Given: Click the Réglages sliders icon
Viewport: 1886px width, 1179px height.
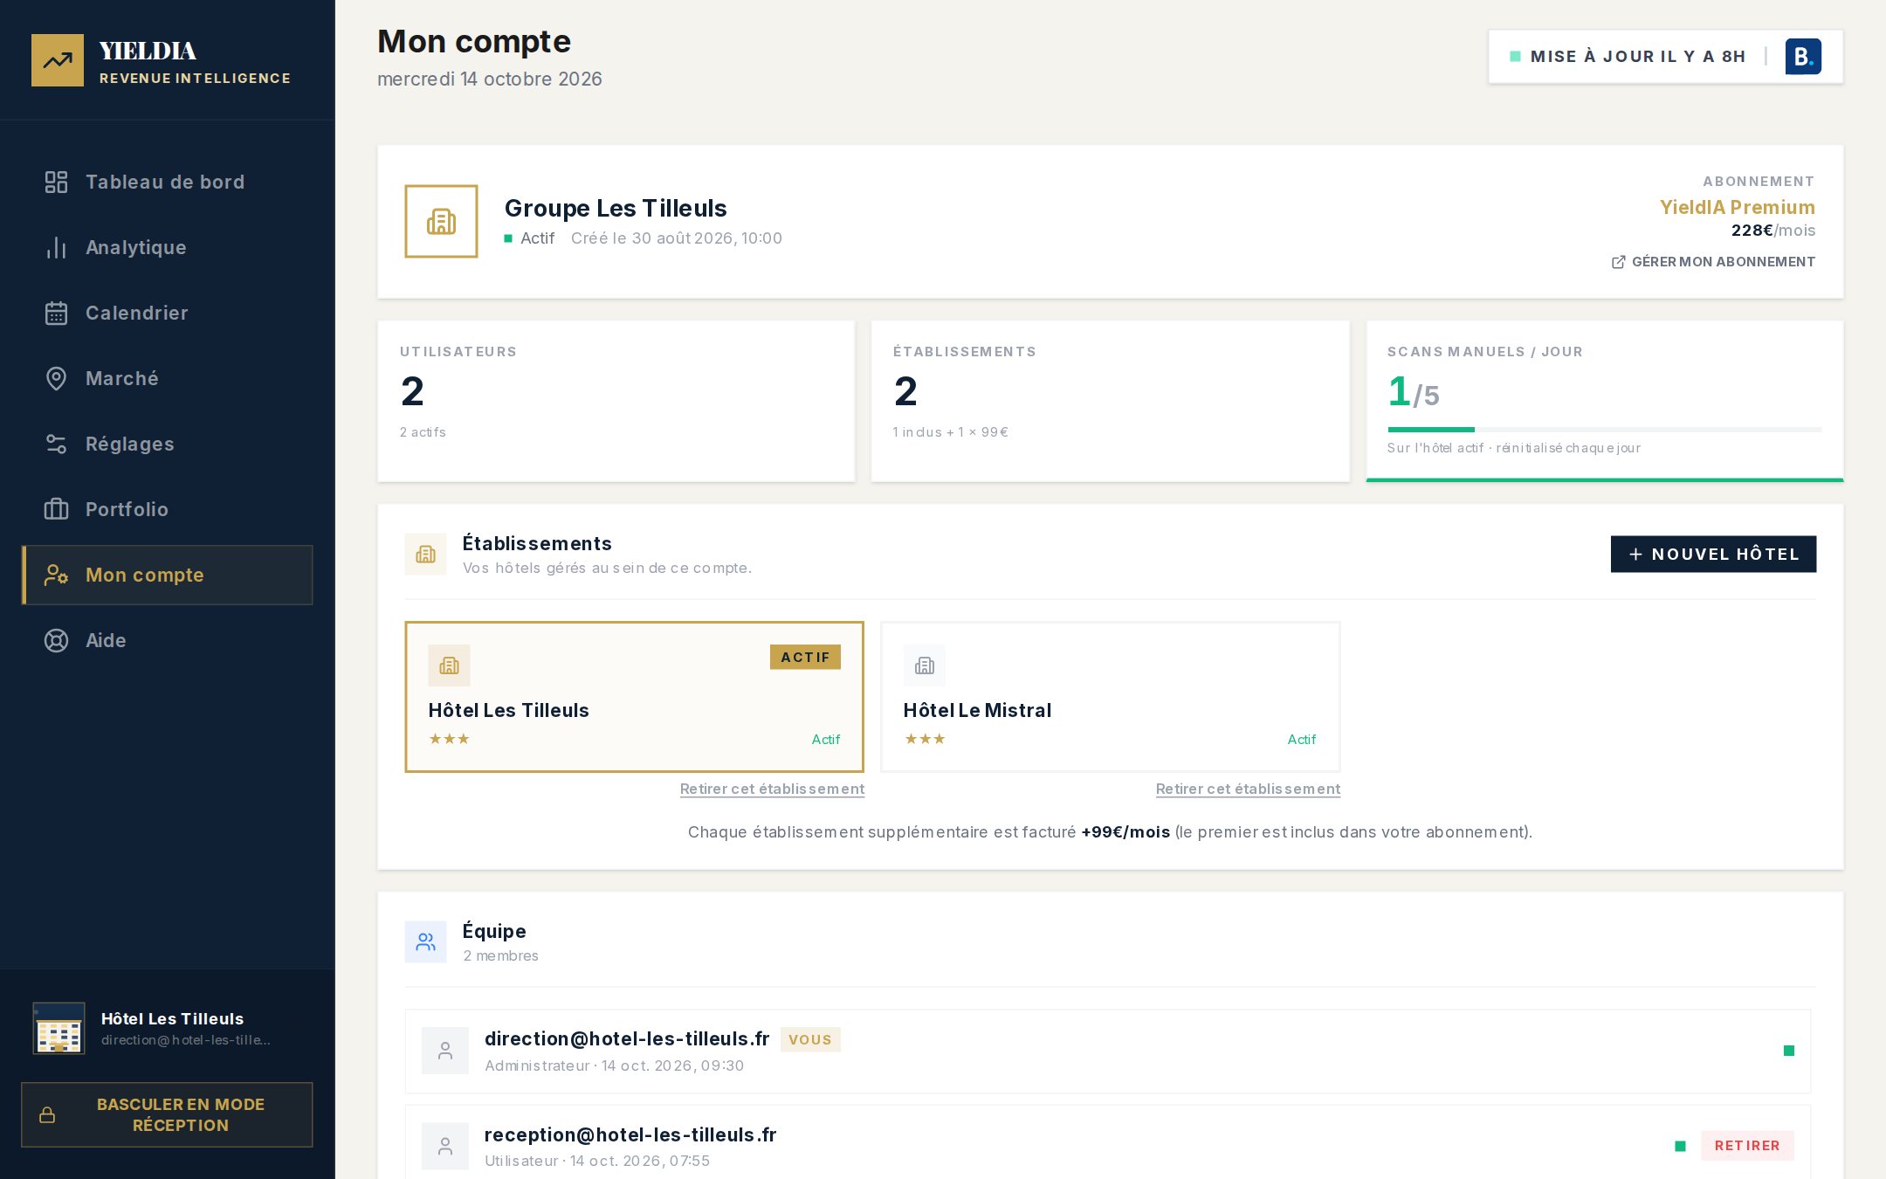Looking at the screenshot, I should (56, 444).
